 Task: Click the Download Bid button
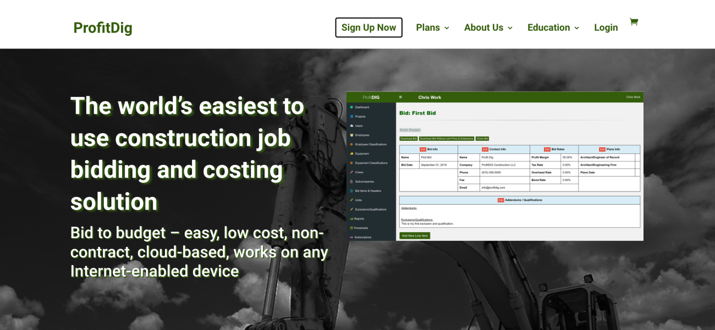[409, 139]
